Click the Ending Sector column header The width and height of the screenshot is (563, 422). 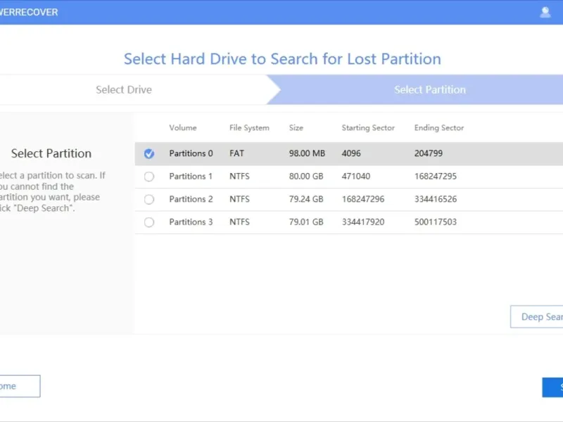[439, 128]
